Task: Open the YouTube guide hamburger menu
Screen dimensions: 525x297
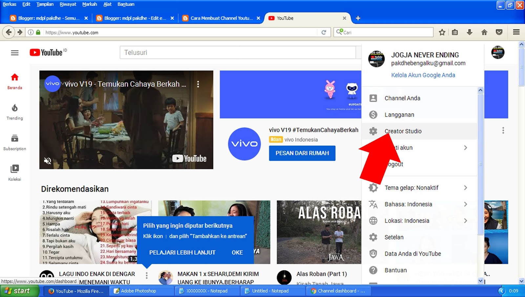Action: pyautogui.click(x=15, y=53)
